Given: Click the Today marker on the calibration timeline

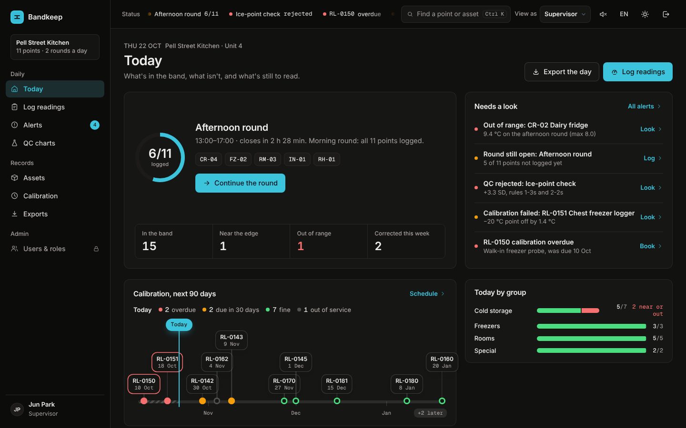Looking at the screenshot, I should click(x=179, y=324).
